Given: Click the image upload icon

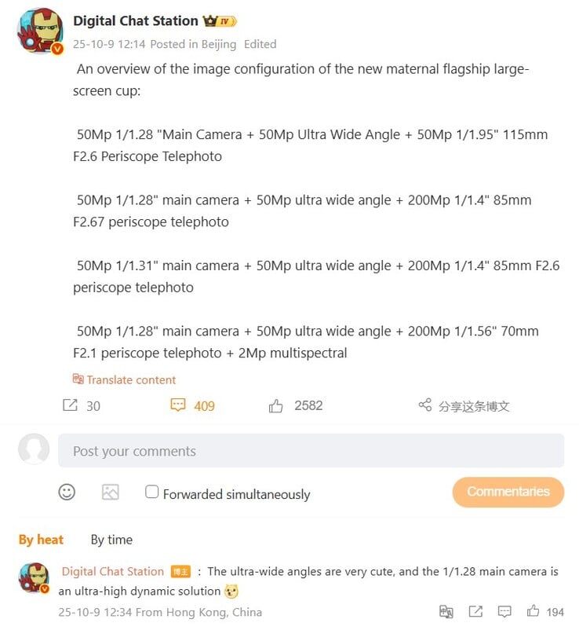Looking at the screenshot, I should coord(111,492).
